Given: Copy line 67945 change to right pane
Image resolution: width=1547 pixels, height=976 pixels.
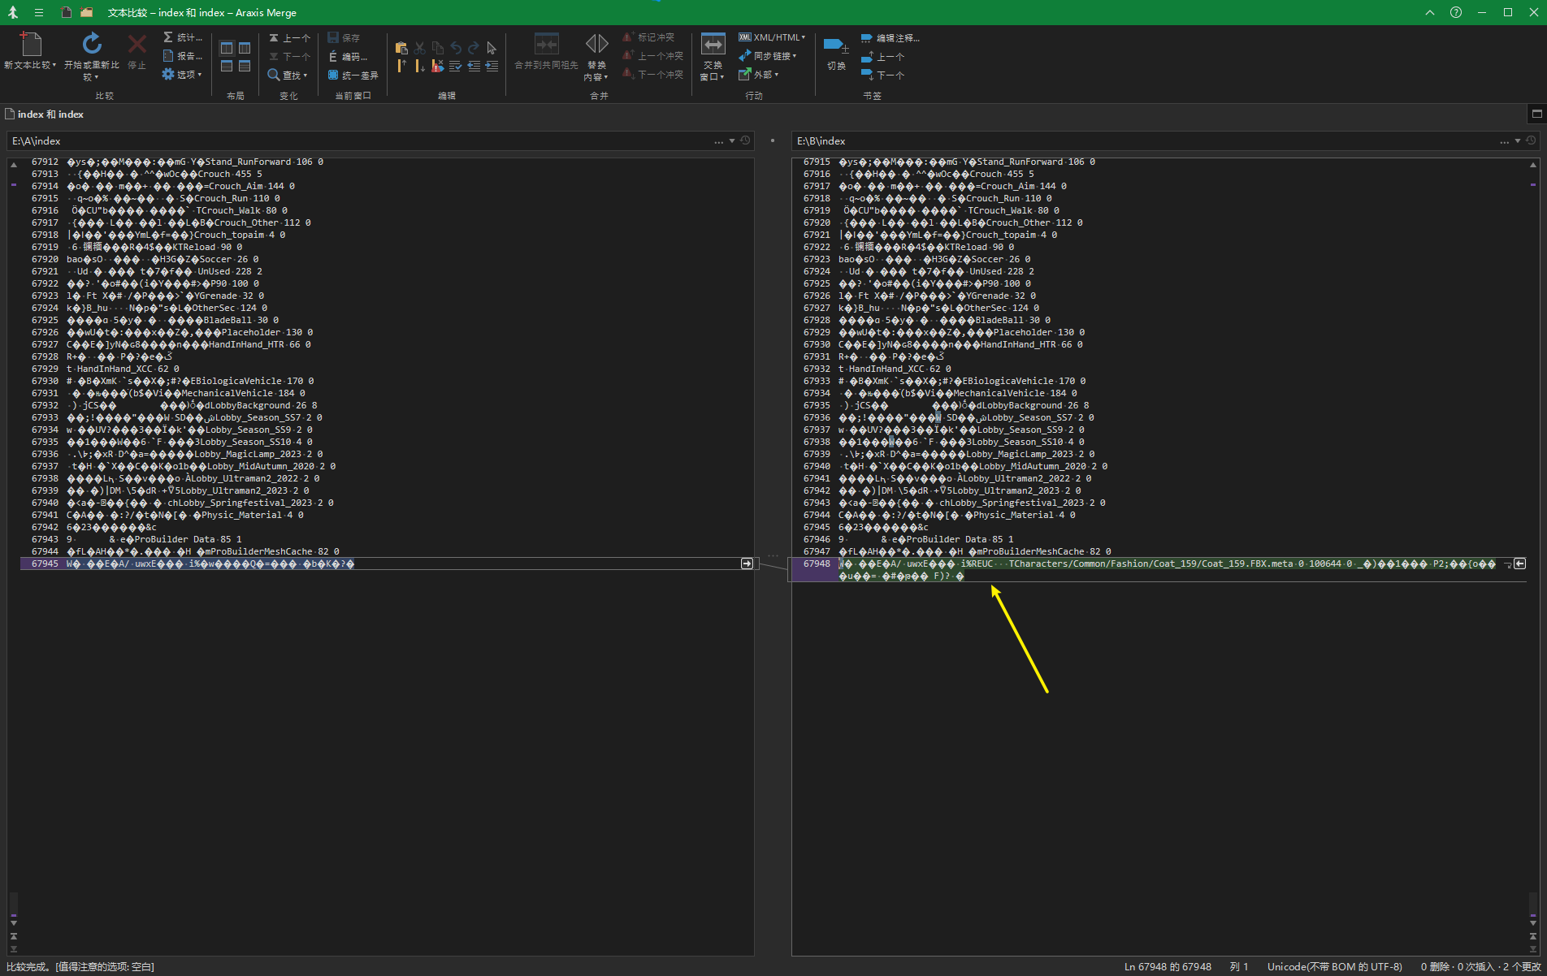Looking at the screenshot, I should pyautogui.click(x=747, y=564).
